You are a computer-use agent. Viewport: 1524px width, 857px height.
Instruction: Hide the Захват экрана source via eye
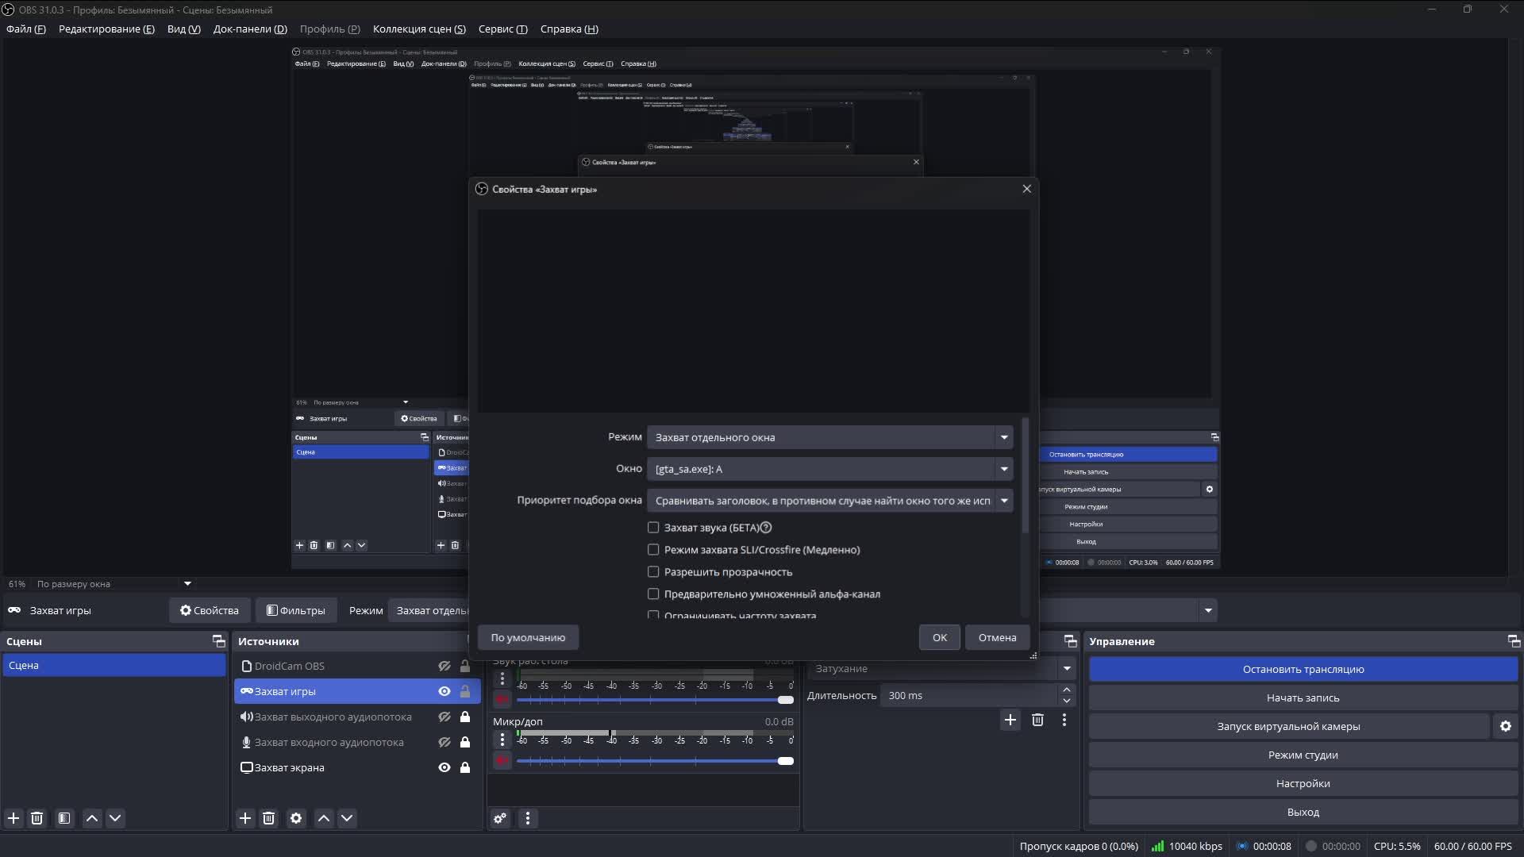444,767
